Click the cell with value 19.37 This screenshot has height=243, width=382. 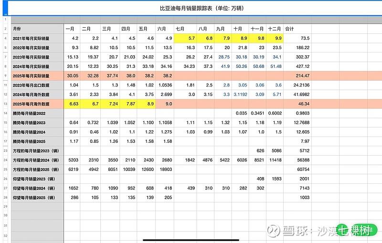(x=90, y=57)
